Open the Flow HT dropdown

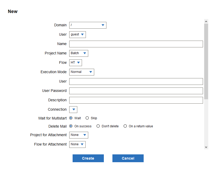coord(75,63)
